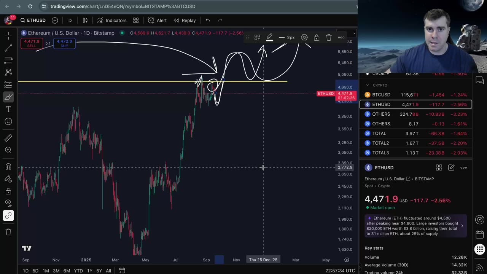The image size is (487, 274).
Task: Open ETHUSD details more options menu
Action: click(x=463, y=167)
